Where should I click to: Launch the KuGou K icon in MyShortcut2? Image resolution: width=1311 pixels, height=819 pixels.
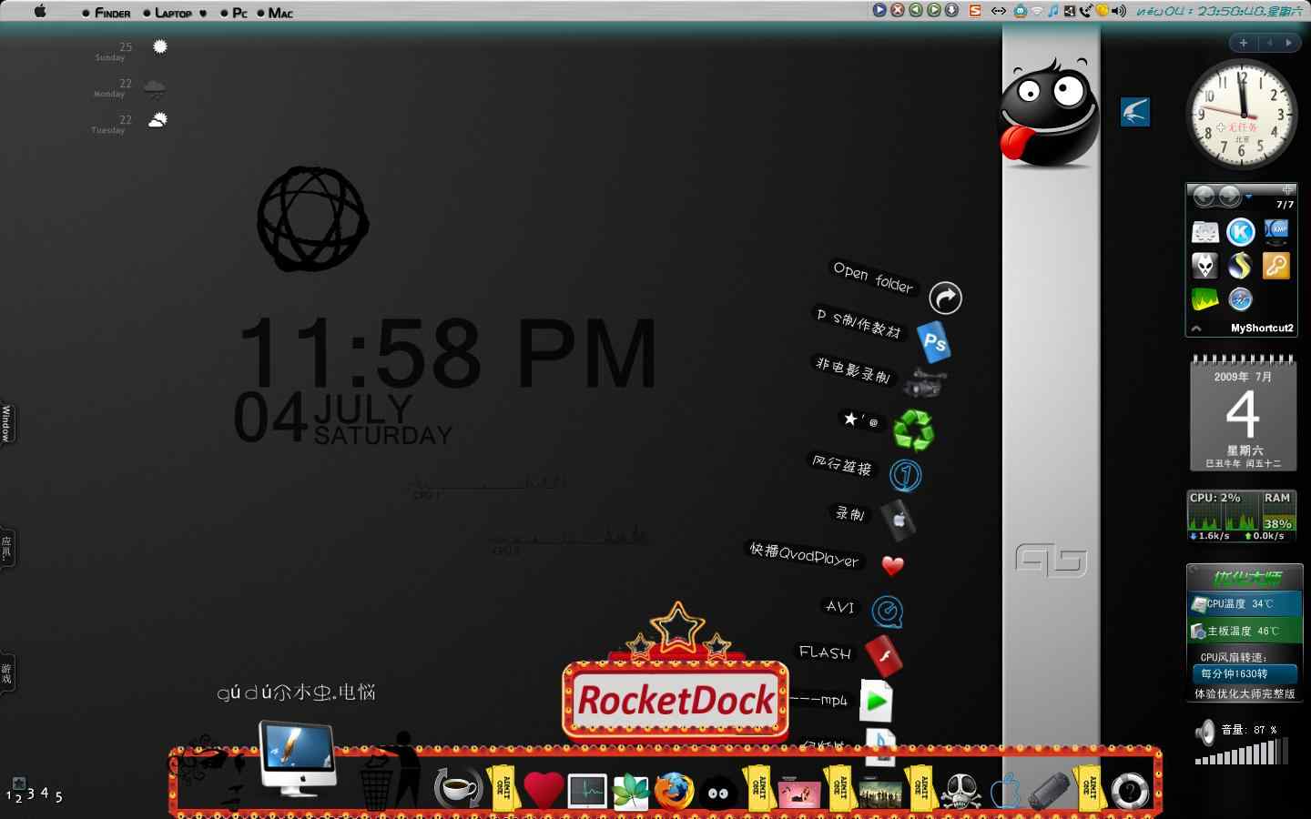pyautogui.click(x=1240, y=232)
